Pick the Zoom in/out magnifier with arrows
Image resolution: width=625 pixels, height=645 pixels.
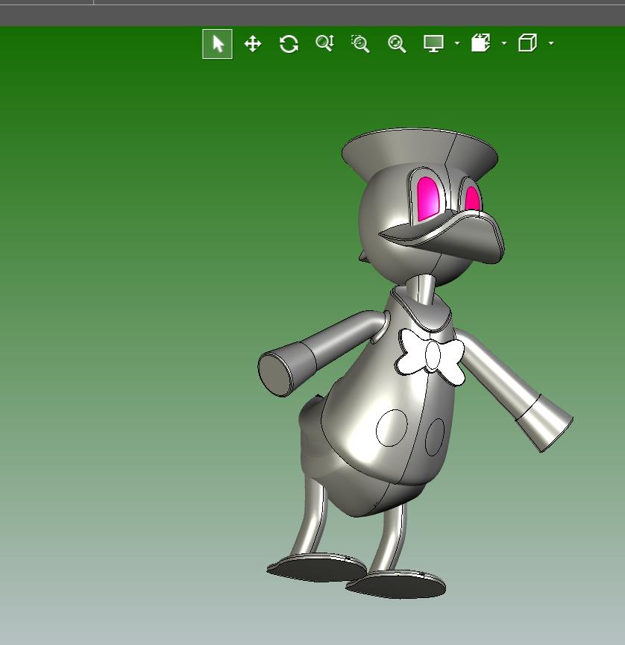pos(325,43)
